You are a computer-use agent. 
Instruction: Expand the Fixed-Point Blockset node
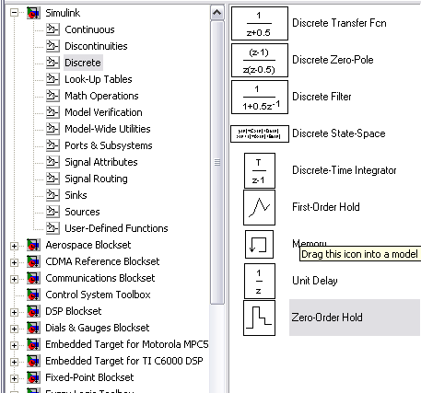point(14,378)
